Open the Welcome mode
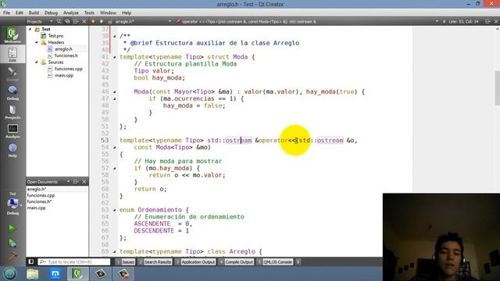The height and width of the screenshot is (281, 500). coord(12,35)
